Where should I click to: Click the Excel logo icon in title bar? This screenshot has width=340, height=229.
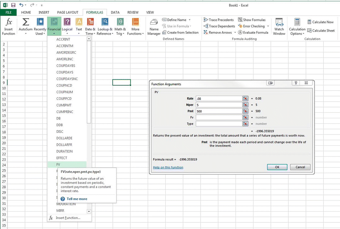pyautogui.click(x=5, y=5)
